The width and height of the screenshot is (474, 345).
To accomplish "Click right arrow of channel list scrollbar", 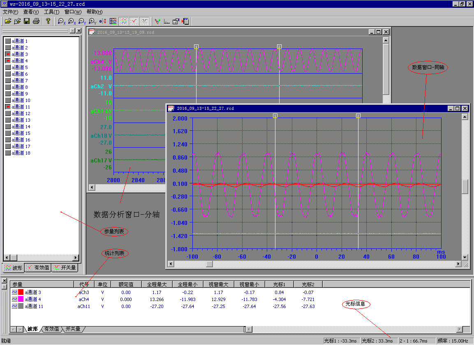I will pyautogui.click(x=76, y=257).
